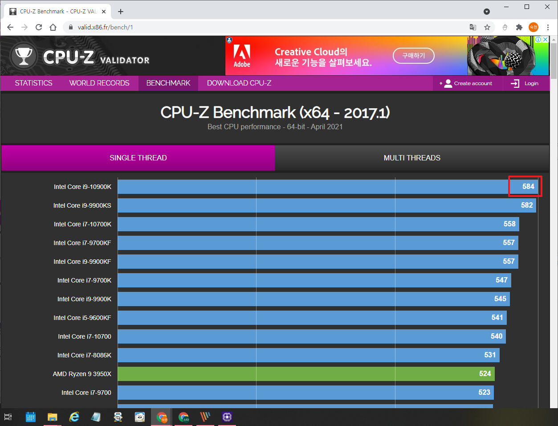The width and height of the screenshot is (558, 426).
Task: Click the site lock icon
Action: pos(70,27)
